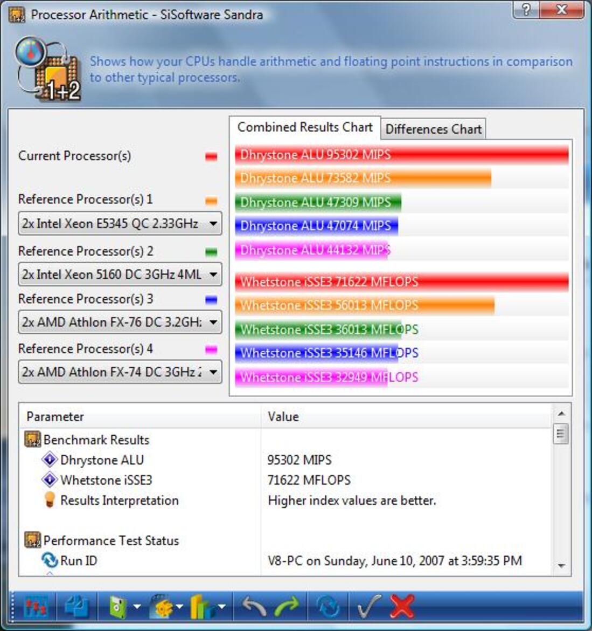Image resolution: width=592 pixels, height=631 pixels.
Task: Click the orange Whetstone iSSE3 56013 MFLOPS bar
Action: point(365,305)
